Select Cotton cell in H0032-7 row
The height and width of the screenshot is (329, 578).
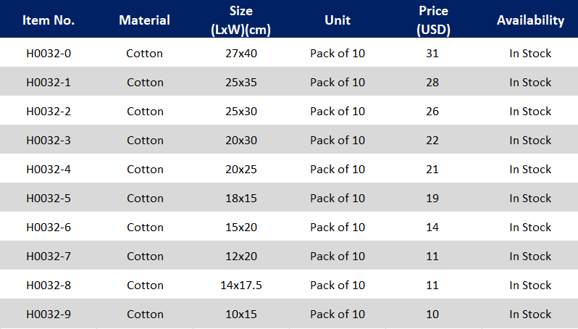[x=145, y=257]
